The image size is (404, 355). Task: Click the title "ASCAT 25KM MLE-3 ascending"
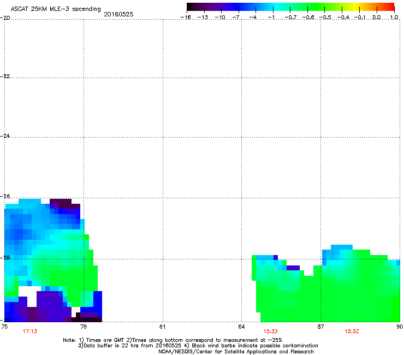point(56,9)
